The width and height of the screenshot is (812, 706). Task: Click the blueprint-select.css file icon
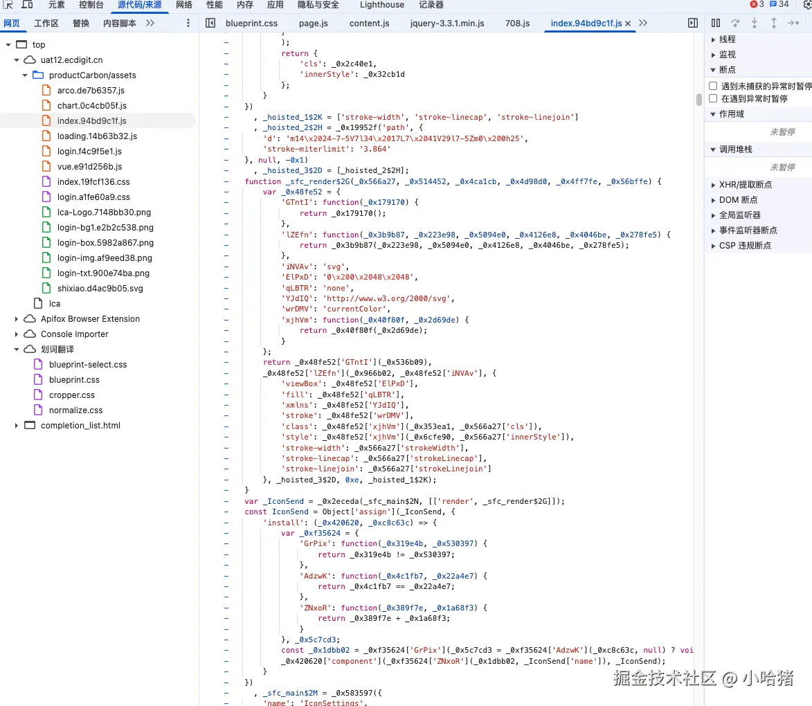(x=38, y=365)
